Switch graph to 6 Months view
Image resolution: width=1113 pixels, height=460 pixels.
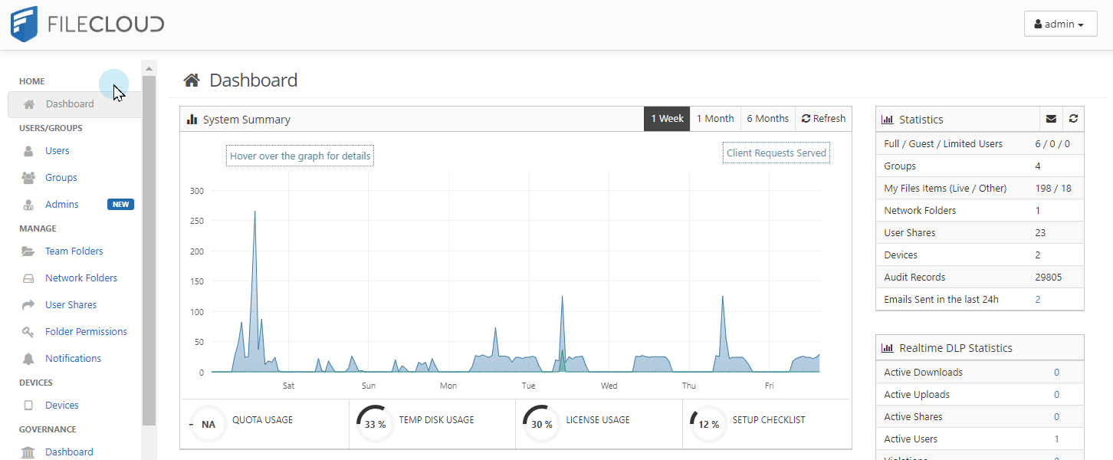click(x=767, y=119)
